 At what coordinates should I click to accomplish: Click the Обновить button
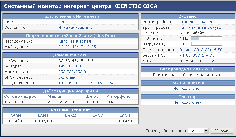point(222,131)
